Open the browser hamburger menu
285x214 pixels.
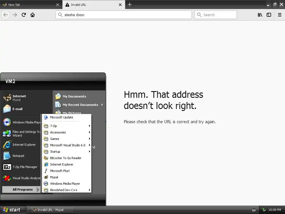(x=279, y=15)
